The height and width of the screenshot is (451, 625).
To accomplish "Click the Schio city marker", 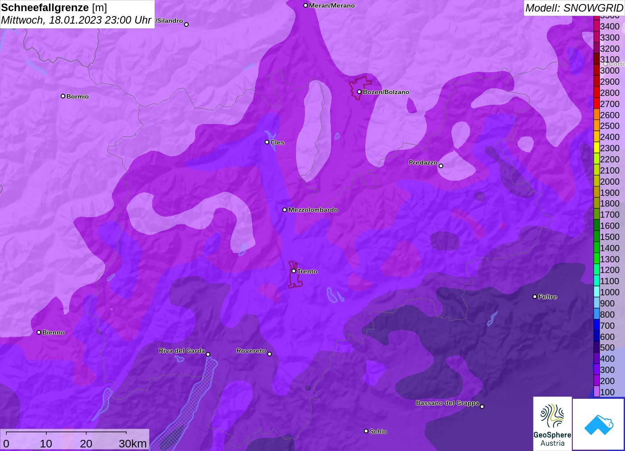I will pos(366,431).
